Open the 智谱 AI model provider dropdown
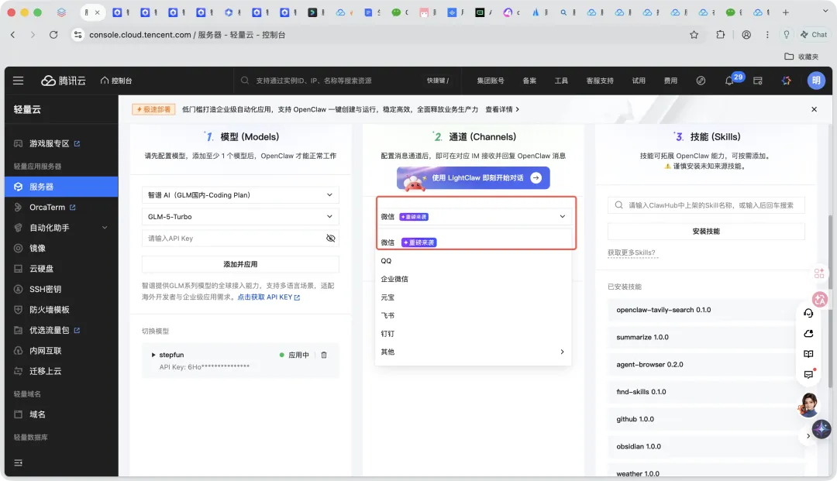Image resolution: width=837 pixels, height=481 pixels. 240,195
